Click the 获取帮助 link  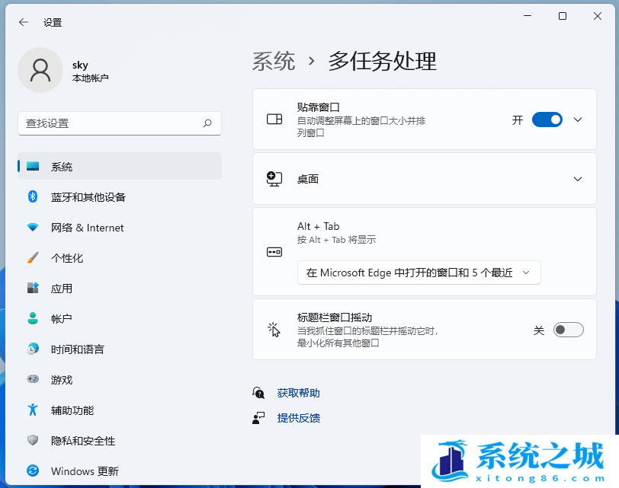tap(298, 393)
